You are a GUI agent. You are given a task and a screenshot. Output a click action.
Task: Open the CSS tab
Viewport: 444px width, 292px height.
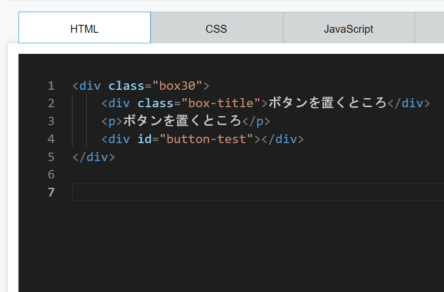pyautogui.click(x=216, y=27)
